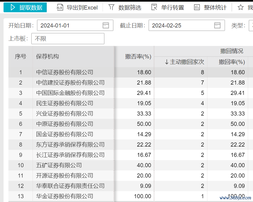Click 主动撤回家次 value 5 for 中国国际金融
The image size is (253, 202).
pyautogui.click(x=203, y=93)
